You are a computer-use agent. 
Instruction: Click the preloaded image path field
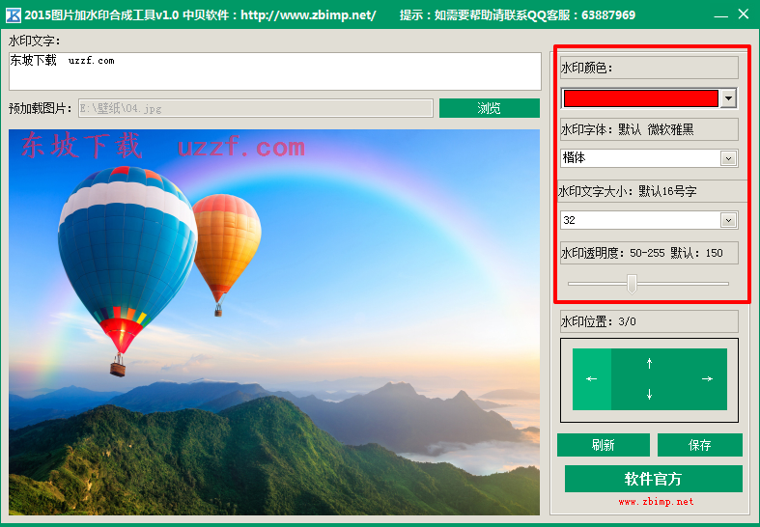pyautogui.click(x=256, y=108)
